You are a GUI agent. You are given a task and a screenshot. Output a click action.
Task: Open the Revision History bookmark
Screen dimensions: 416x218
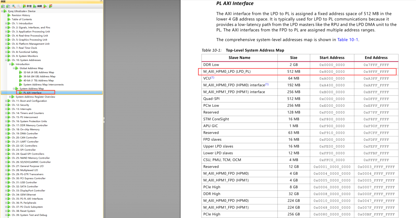pyautogui.click(x=21, y=15)
